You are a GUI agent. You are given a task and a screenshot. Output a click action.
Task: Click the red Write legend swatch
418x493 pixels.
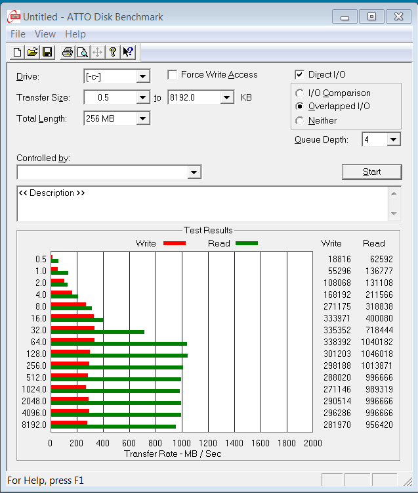175,243
